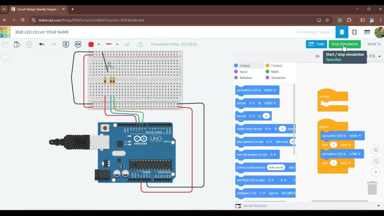Click the design name 'RGB LED Circuit YOUR NAME'
Image resolution: width=384 pixels, height=216 pixels.
point(42,32)
